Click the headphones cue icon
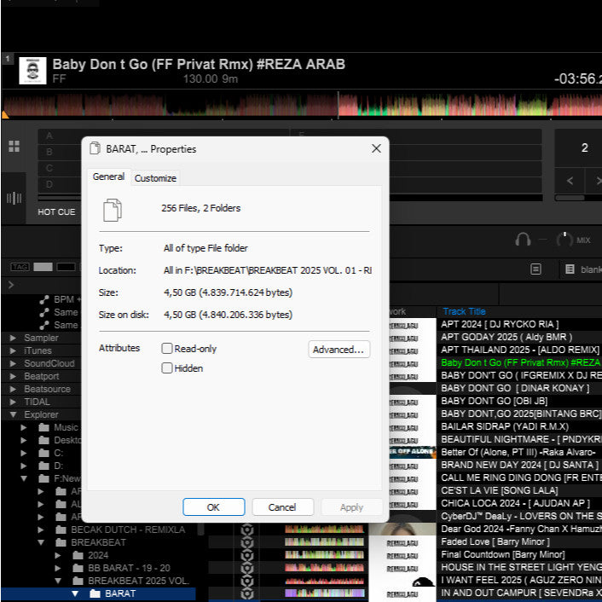The height and width of the screenshot is (602, 602). point(523,240)
